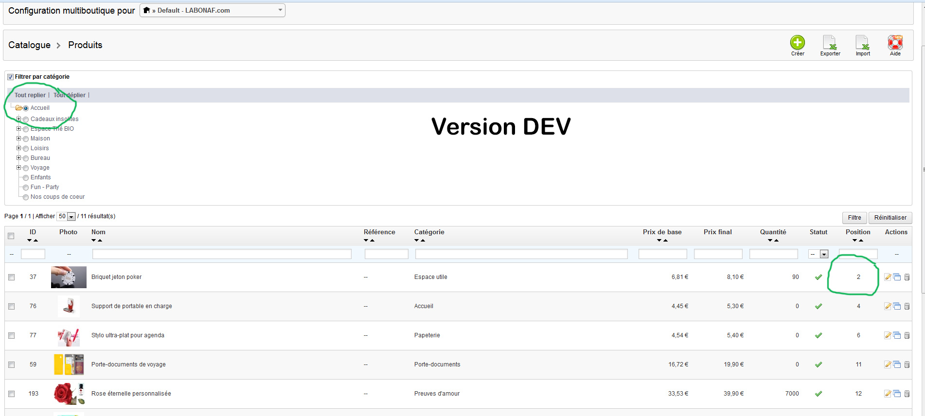This screenshot has width=925, height=416.
Task: Toggle Filtrer par catégorie checkbox
Action: point(10,77)
